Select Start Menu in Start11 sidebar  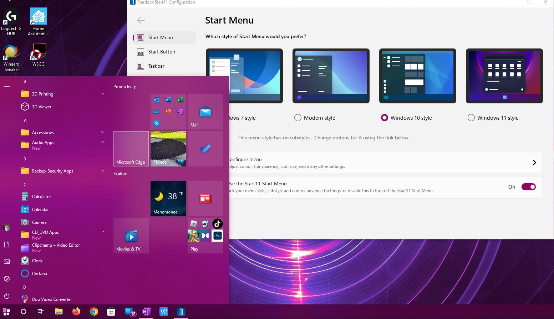pyautogui.click(x=164, y=37)
